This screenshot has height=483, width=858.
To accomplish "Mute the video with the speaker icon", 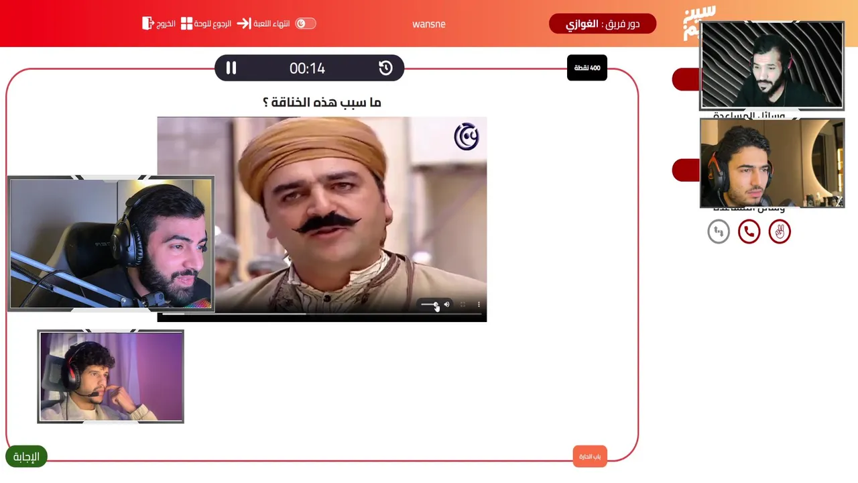I will (446, 305).
